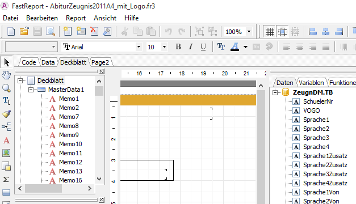Switch to the Variablen tab
This screenshot has height=204, width=356.
tap(311, 83)
